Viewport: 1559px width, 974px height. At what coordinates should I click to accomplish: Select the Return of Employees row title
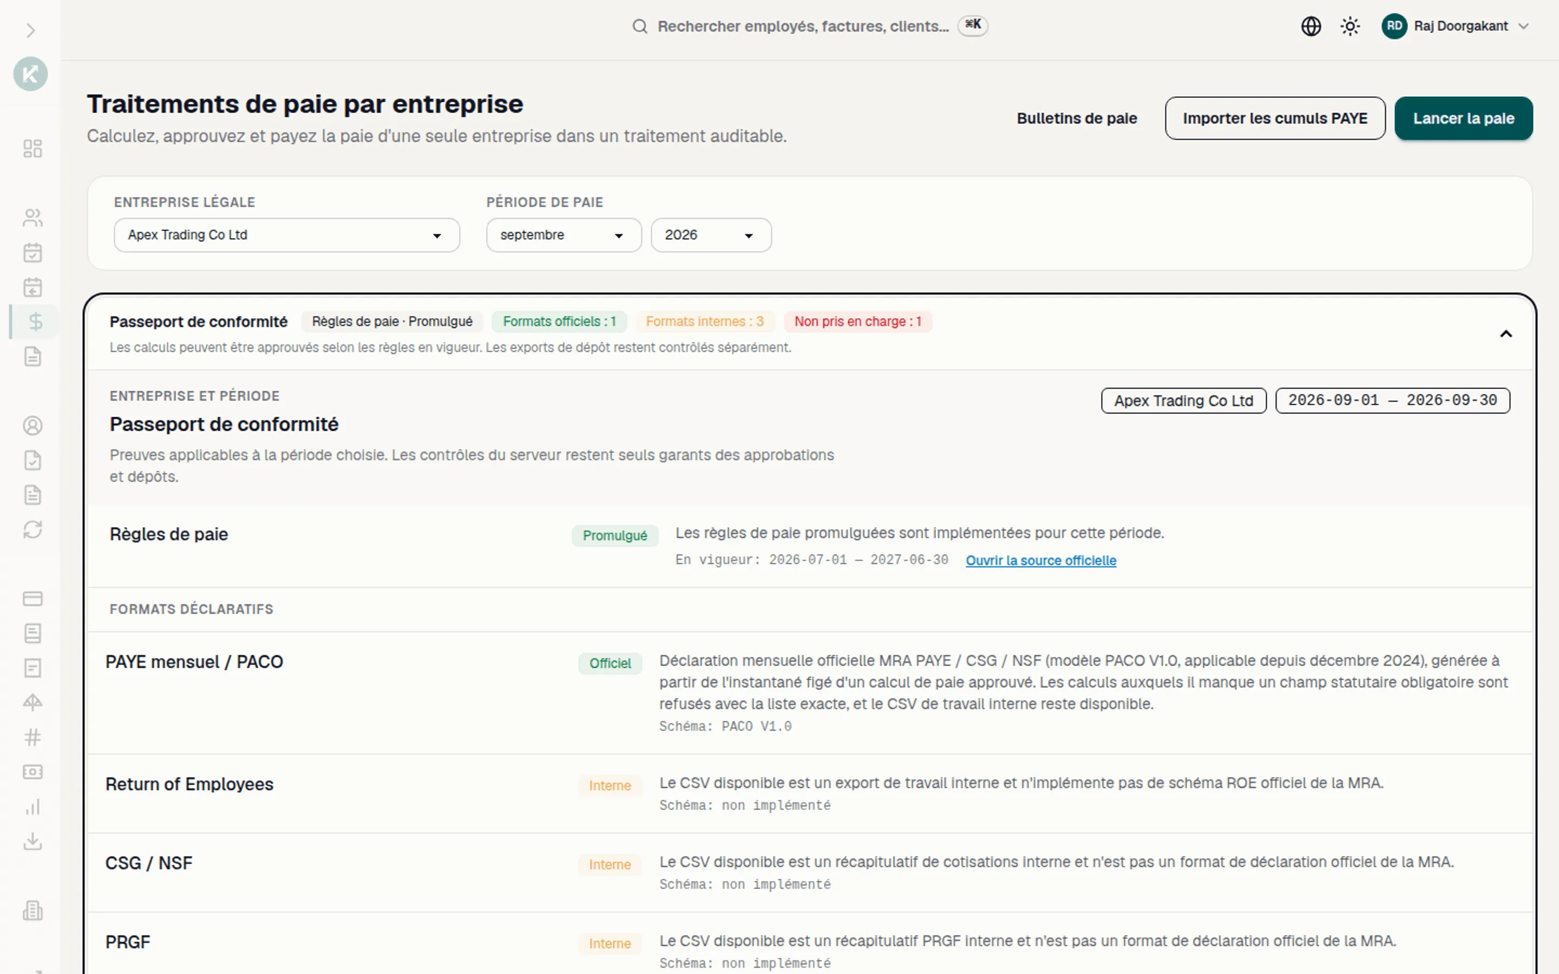coord(189,785)
